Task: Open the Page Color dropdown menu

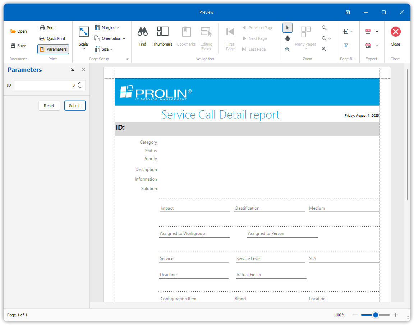Action: tap(348, 31)
